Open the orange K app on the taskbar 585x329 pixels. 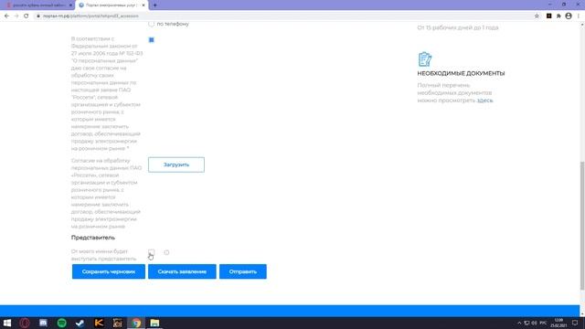tap(99, 323)
